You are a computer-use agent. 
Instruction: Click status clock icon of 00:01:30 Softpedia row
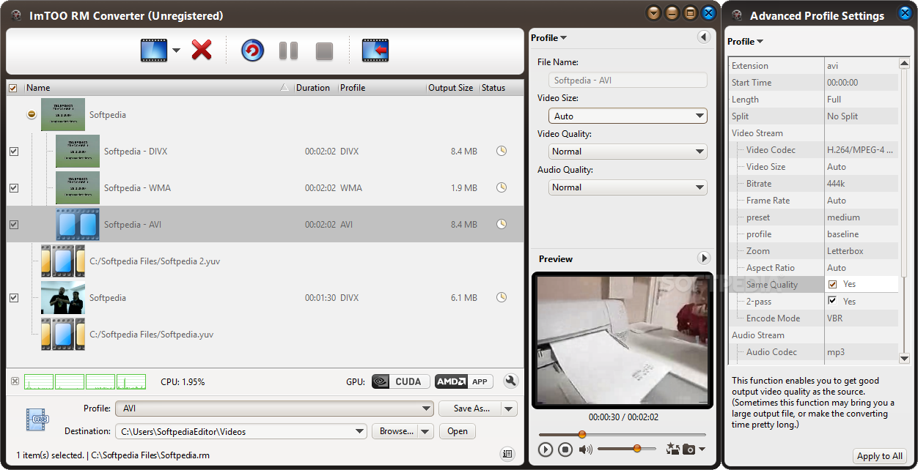pyautogui.click(x=502, y=297)
